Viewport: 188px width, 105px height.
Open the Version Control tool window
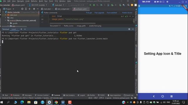(x=42, y=95)
